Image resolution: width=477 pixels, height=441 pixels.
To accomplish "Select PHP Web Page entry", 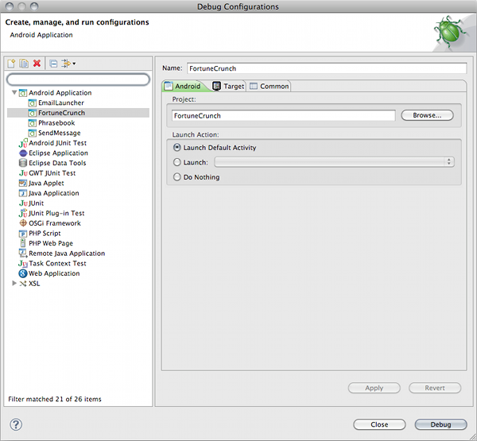I will pyautogui.click(x=51, y=243).
